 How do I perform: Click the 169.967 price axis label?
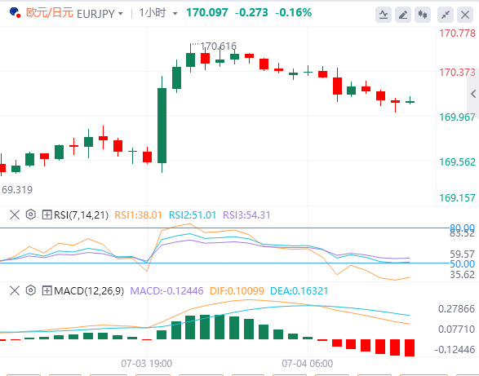(x=457, y=117)
